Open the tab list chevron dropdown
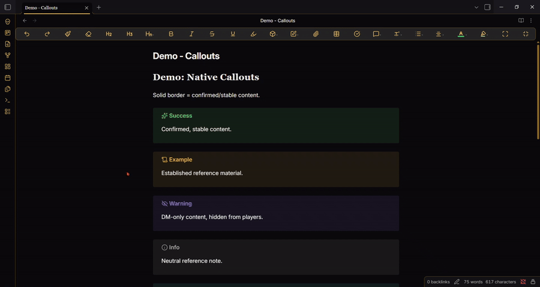Image resolution: width=540 pixels, height=287 pixels. click(x=476, y=7)
